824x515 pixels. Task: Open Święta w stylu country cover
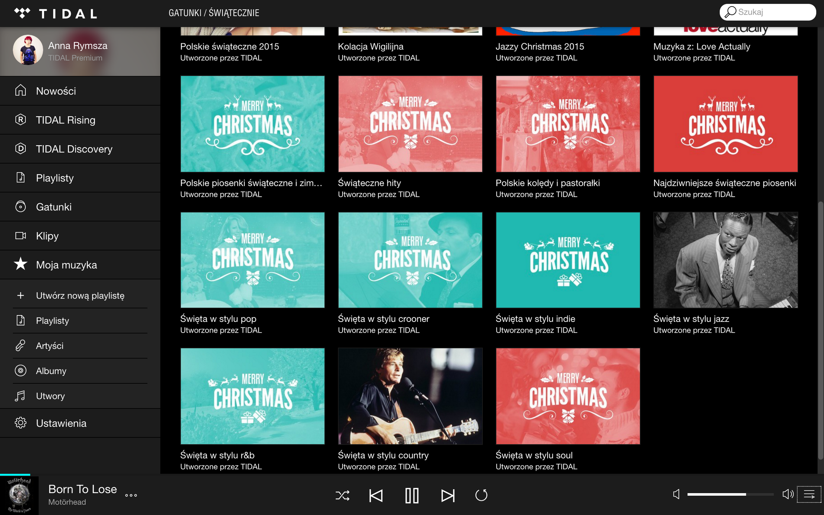[410, 396]
